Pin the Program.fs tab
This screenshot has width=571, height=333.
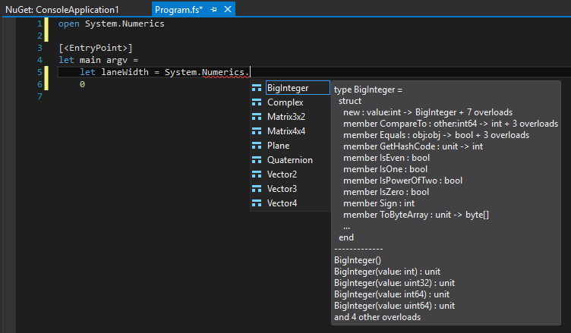[x=214, y=9]
